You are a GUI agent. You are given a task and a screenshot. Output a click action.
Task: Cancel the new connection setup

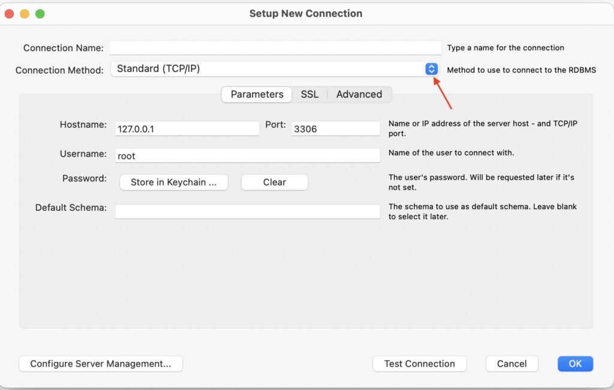(511, 364)
